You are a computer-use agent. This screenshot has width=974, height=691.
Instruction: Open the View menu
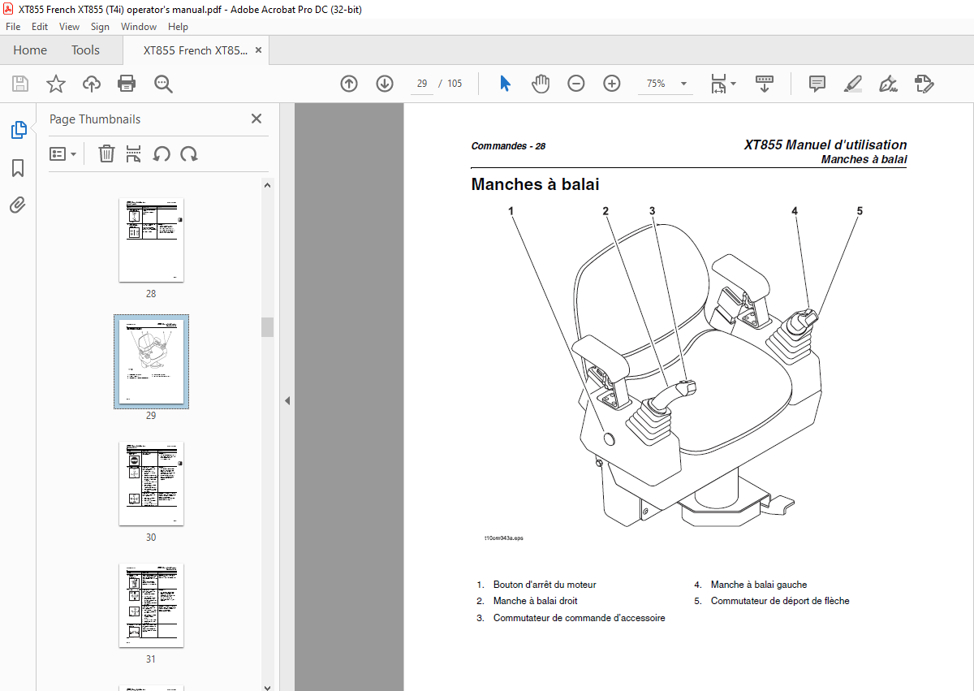click(x=70, y=27)
